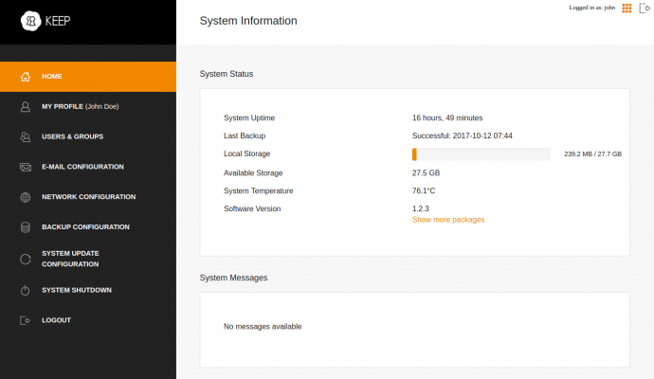Click '239.2 MB / 27.7 GB' text
654x379 pixels.
pyautogui.click(x=592, y=154)
